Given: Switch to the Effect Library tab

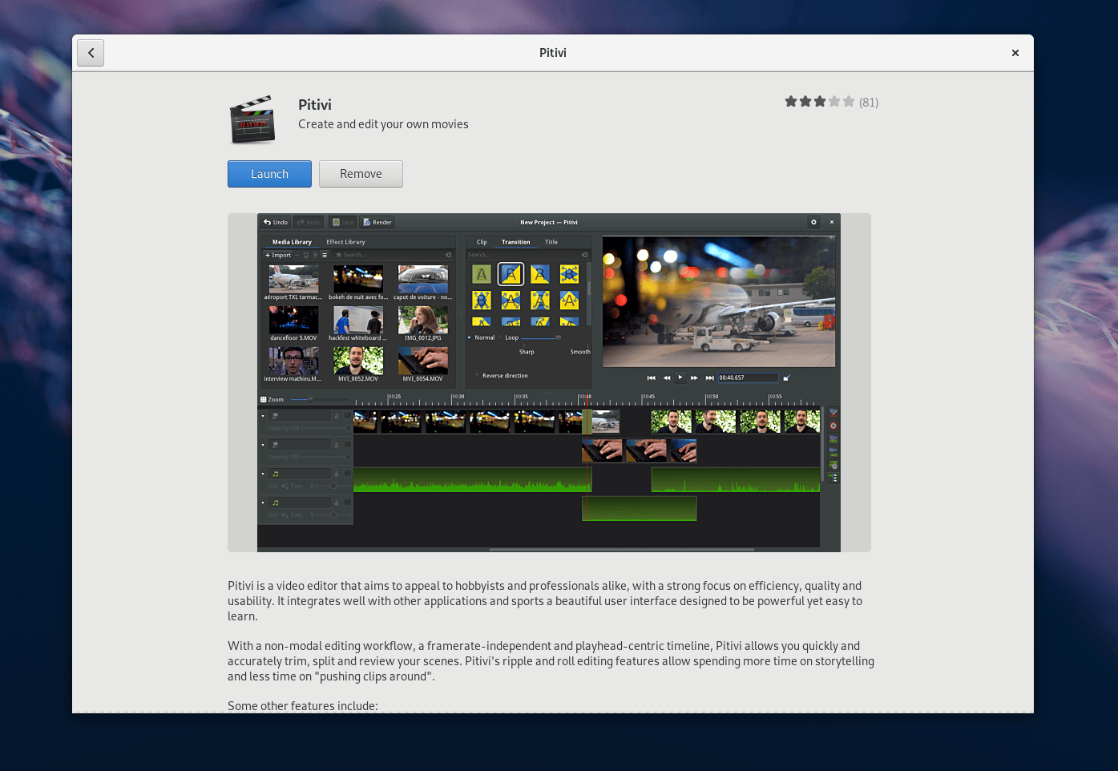Looking at the screenshot, I should 345,242.
